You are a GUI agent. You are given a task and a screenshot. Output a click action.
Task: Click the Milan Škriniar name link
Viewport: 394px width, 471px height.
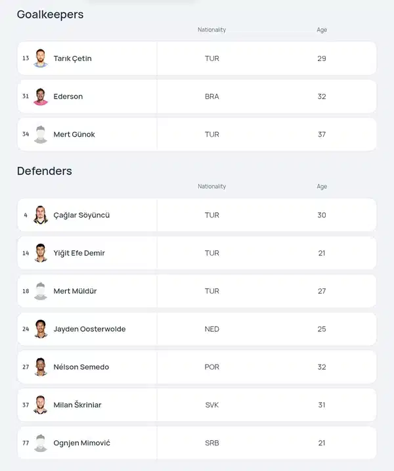click(x=77, y=405)
